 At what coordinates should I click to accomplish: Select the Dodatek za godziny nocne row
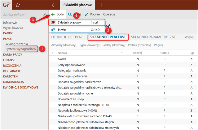pos(123,93)
